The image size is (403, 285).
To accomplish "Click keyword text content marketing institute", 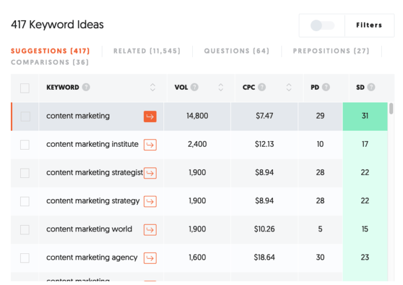I will click(x=92, y=144).
